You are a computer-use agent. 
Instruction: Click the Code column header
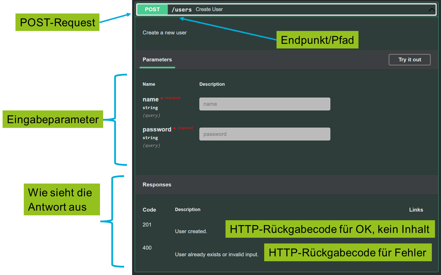(x=149, y=210)
